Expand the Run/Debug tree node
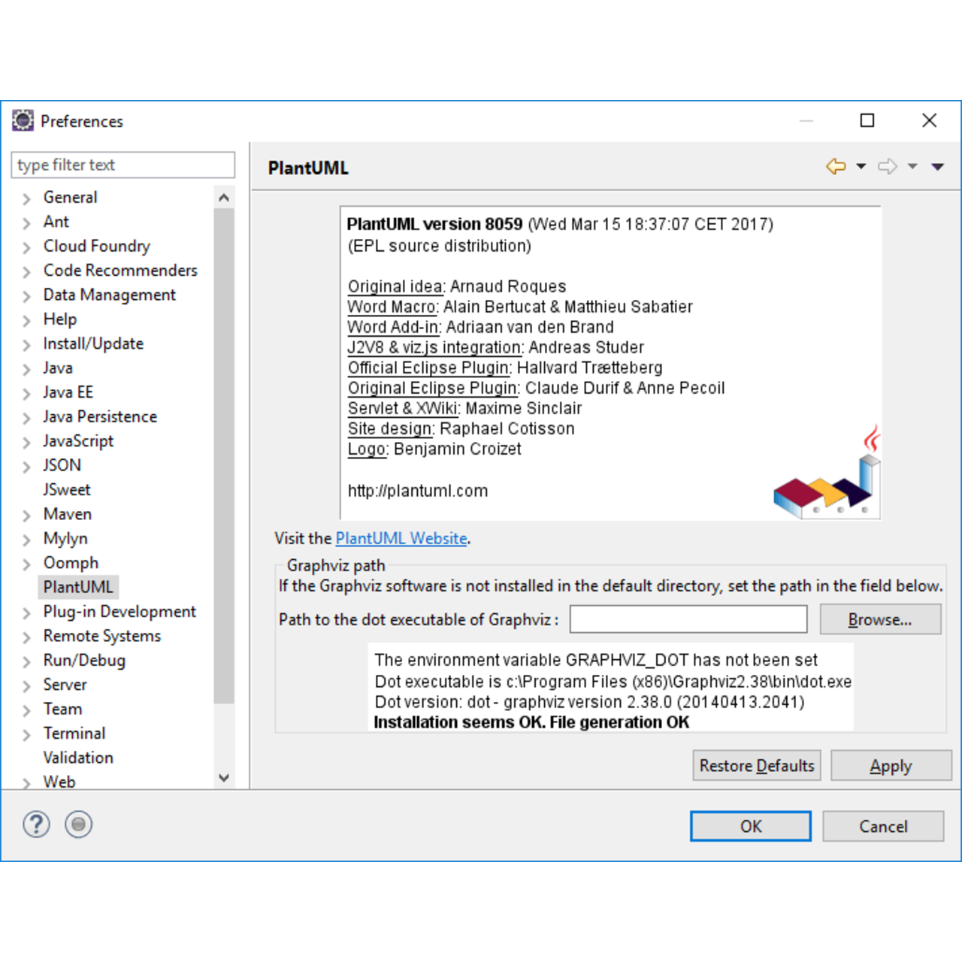 pos(27,661)
